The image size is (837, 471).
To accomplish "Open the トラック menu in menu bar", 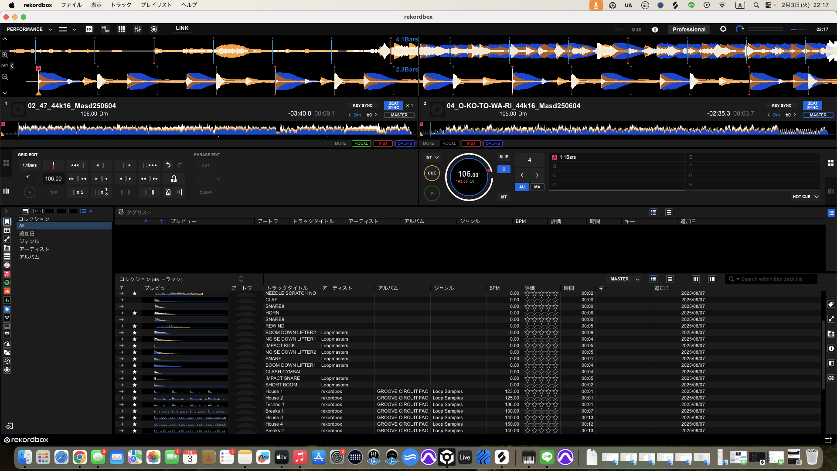I will 121,5.
